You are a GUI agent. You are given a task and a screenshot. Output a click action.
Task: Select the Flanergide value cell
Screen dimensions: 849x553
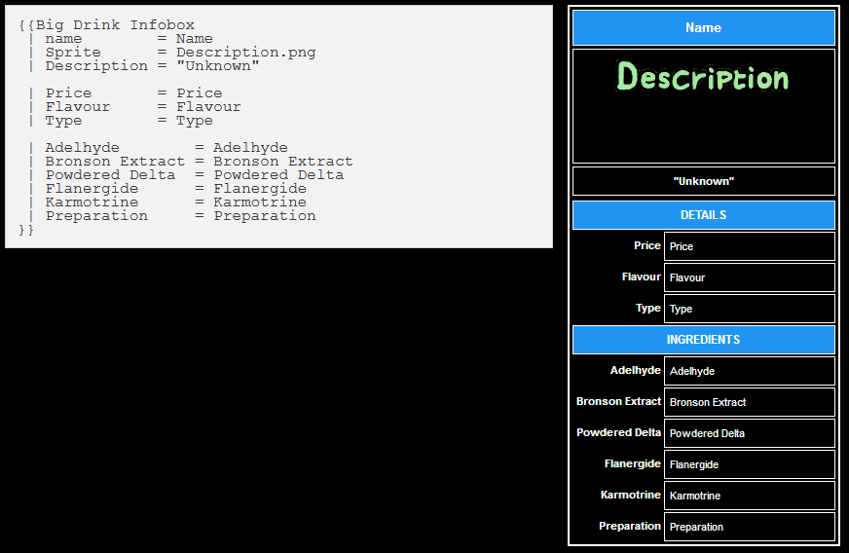click(x=749, y=464)
